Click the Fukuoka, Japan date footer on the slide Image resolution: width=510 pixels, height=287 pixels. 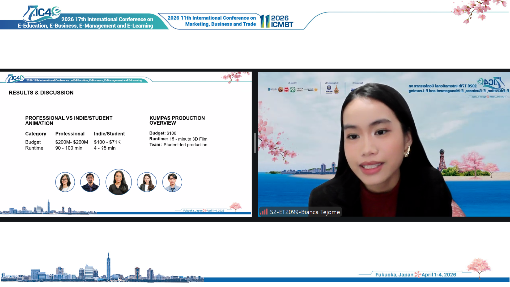click(204, 210)
